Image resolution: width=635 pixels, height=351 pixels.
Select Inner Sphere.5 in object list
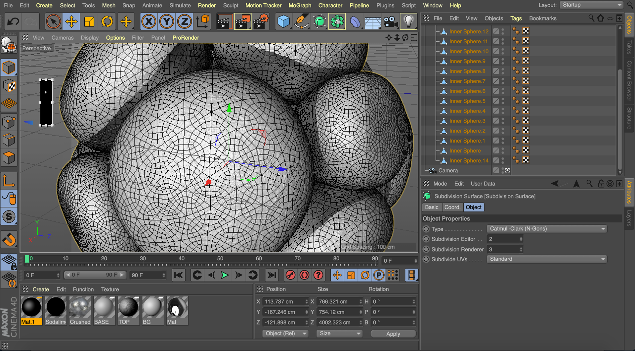[x=467, y=101]
